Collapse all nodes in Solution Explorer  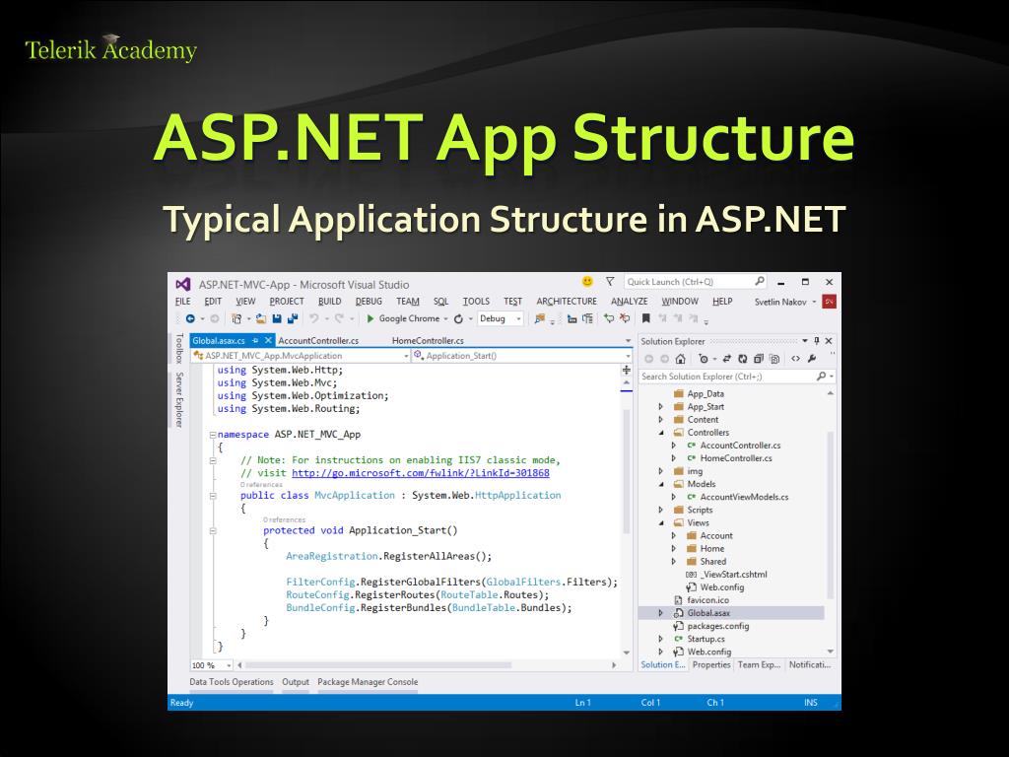coord(758,359)
